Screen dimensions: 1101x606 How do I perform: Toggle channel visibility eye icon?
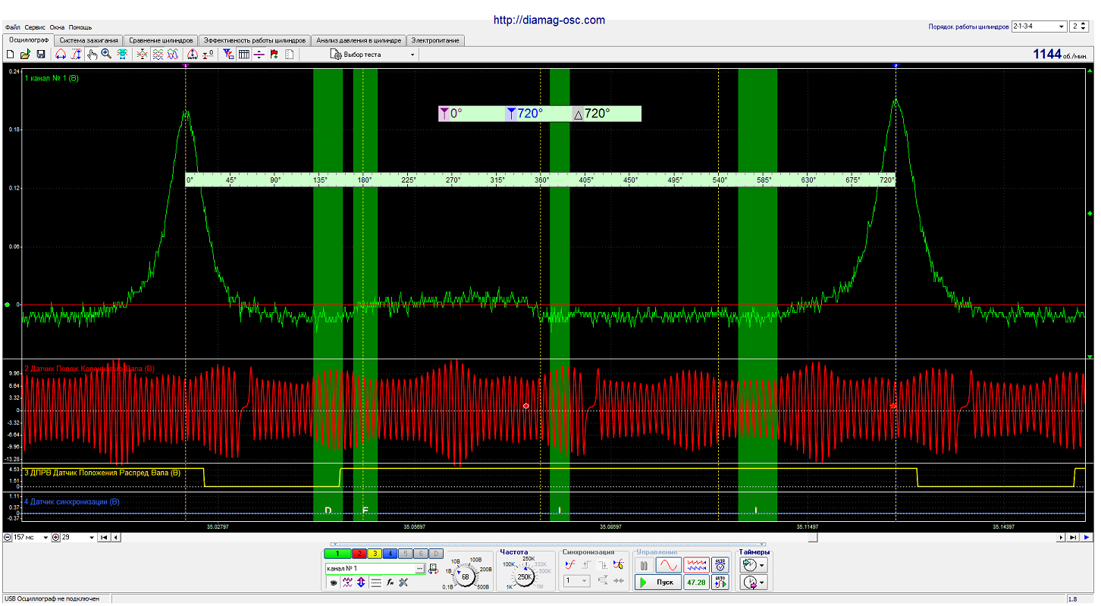[x=334, y=583]
